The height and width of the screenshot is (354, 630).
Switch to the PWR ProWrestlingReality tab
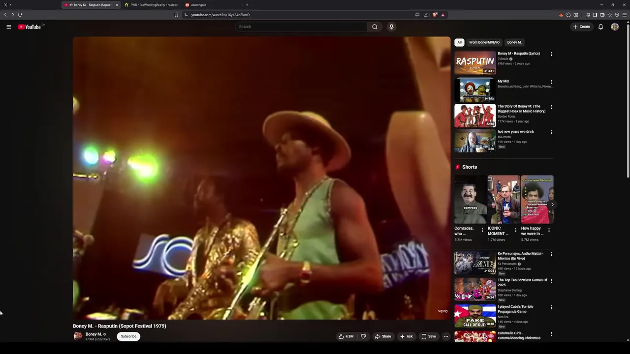point(151,5)
